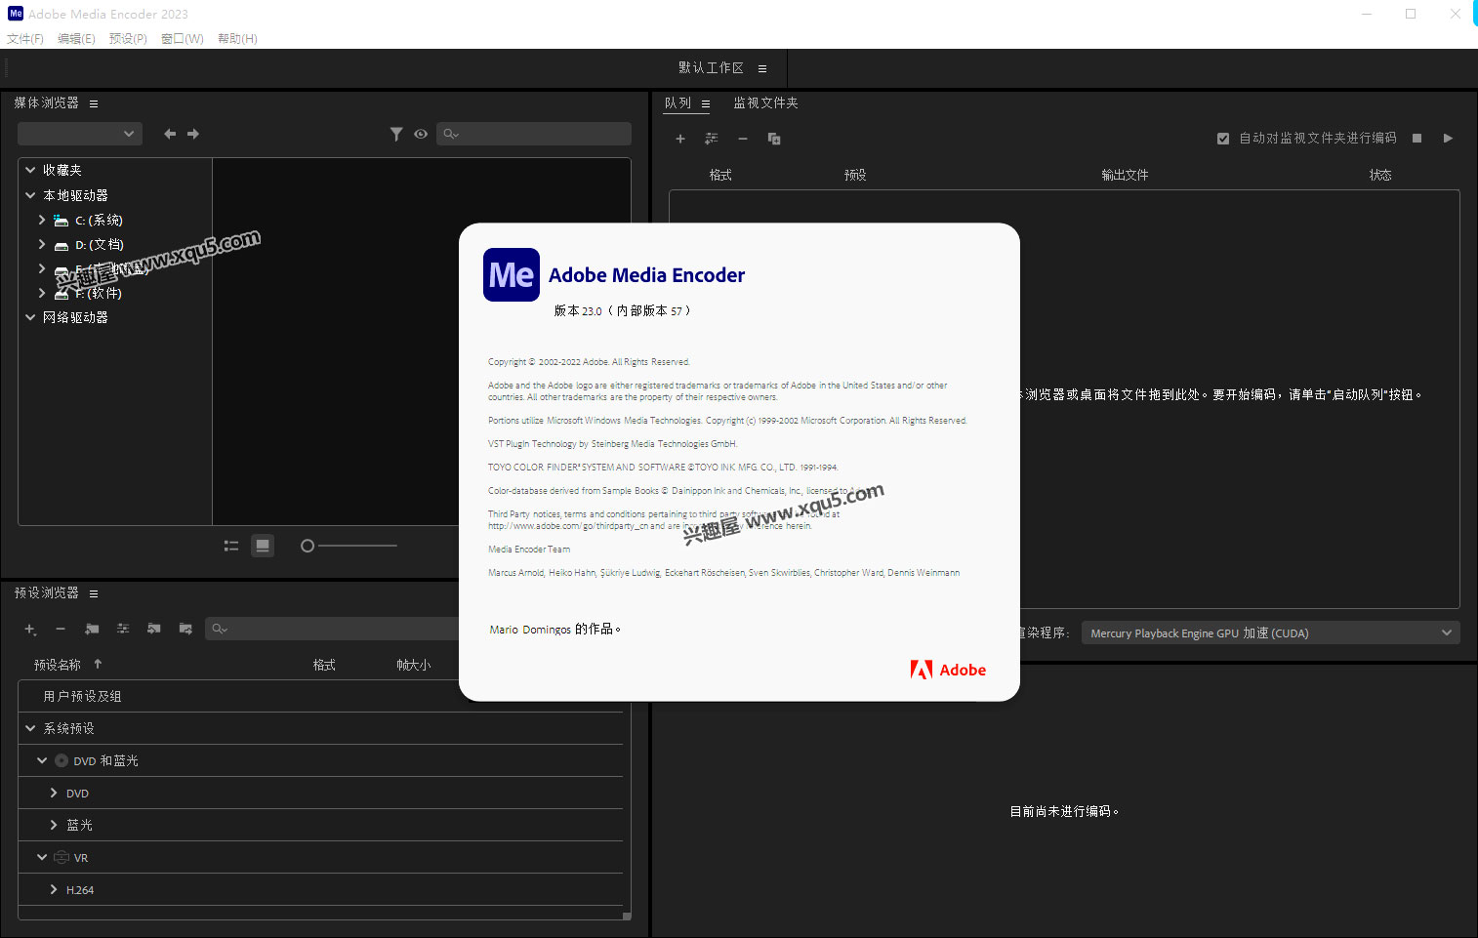Collapse 本地驱动器 local drives node
The image size is (1478, 938).
(x=30, y=195)
